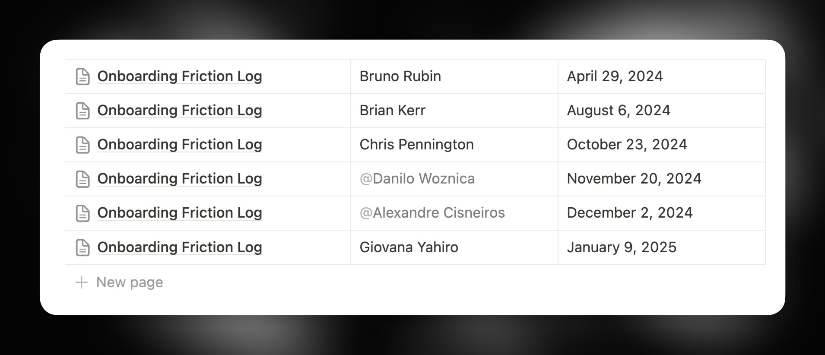
Task: Open Onboarding Friction Log dated August 6, 2024
Action: pyautogui.click(x=180, y=111)
